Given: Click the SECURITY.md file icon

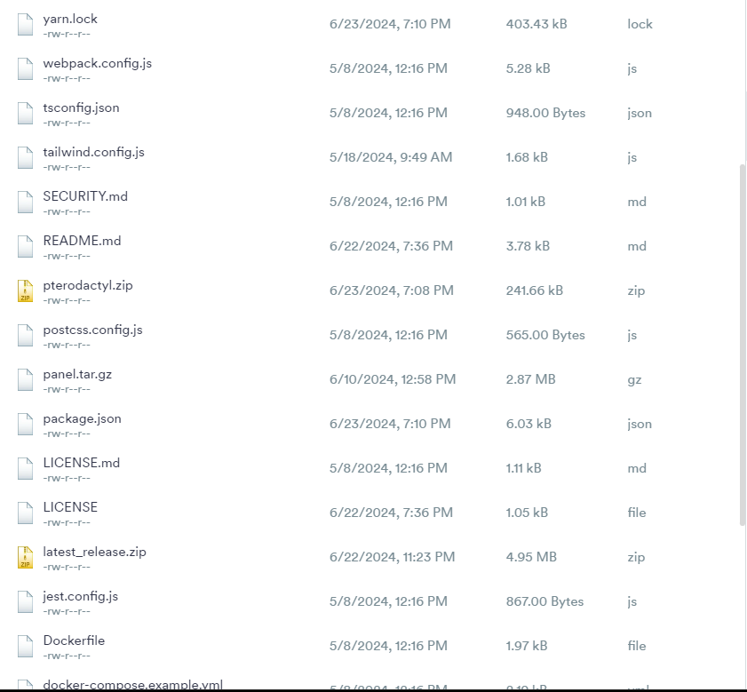Looking at the screenshot, I should (25, 202).
